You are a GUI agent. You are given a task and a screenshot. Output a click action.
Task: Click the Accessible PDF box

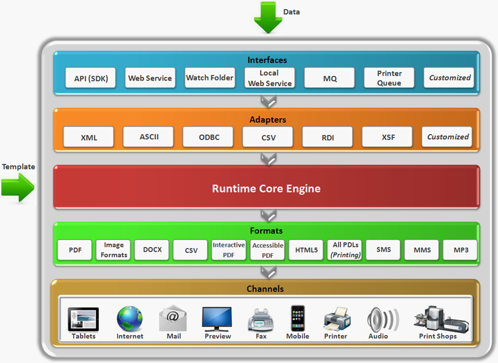pos(267,250)
